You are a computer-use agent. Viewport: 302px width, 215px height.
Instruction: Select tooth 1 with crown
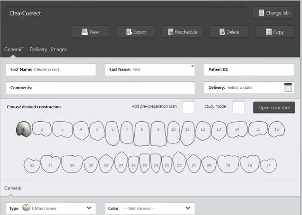pos(24,129)
